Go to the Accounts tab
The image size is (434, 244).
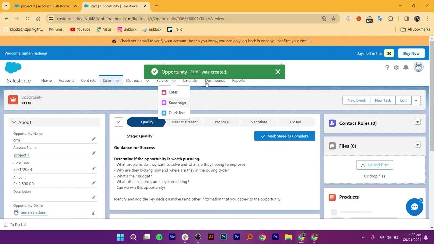[x=66, y=81]
